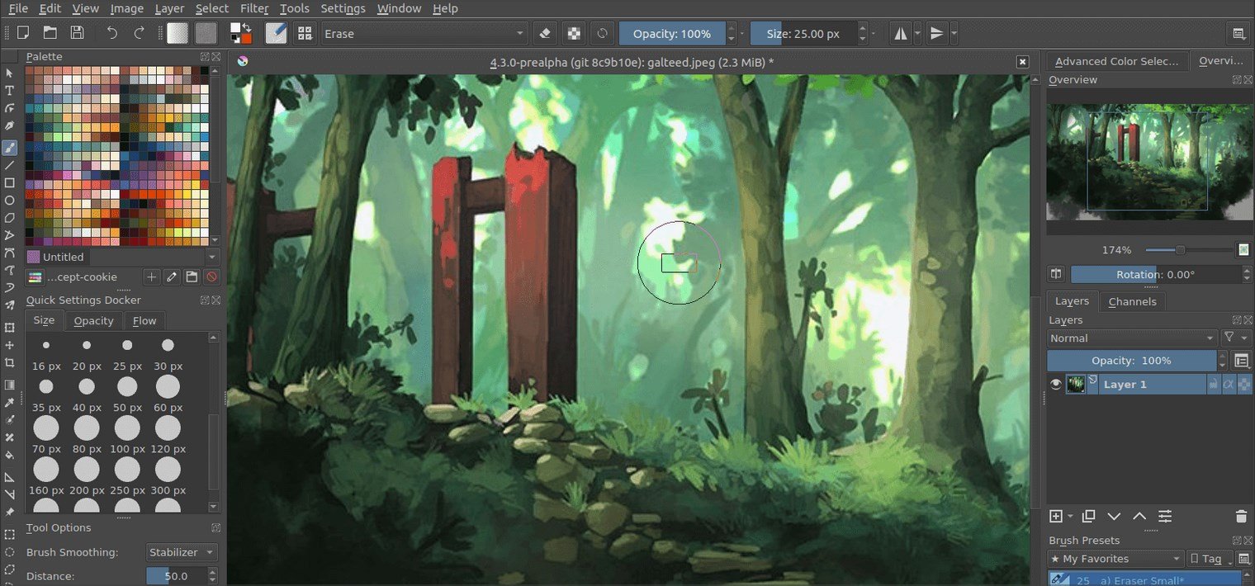Open the layer filter funnel dropdown
This screenshot has width=1255, height=586.
pos(1235,338)
